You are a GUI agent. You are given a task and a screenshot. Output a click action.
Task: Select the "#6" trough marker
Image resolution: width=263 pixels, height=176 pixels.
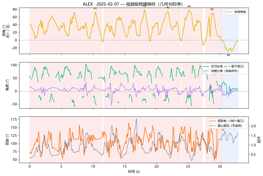click(228, 55)
